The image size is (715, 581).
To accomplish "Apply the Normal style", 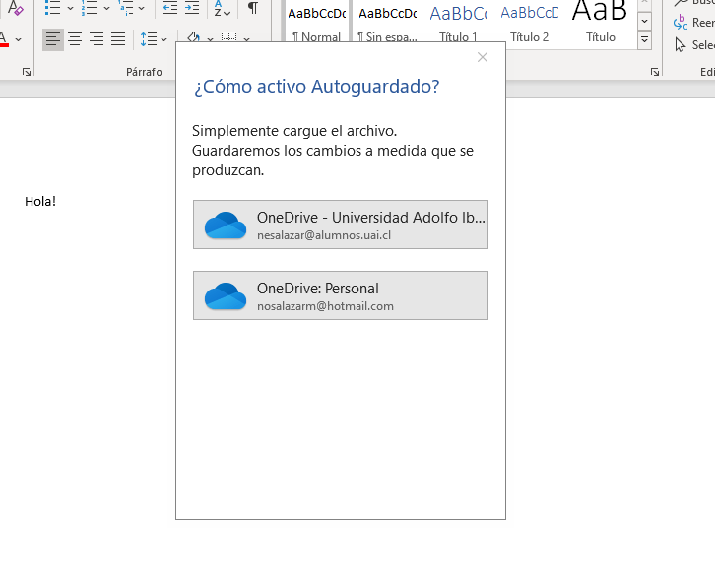I will point(316,24).
